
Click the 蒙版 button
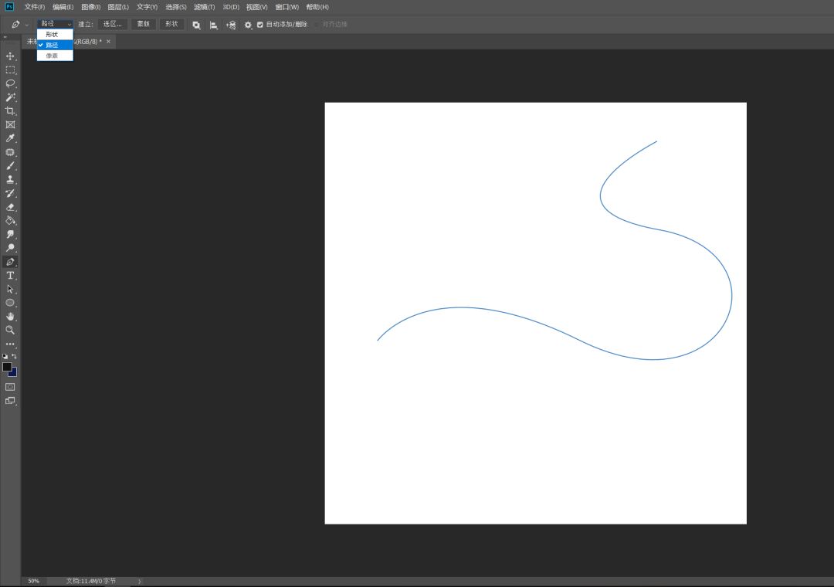click(143, 24)
